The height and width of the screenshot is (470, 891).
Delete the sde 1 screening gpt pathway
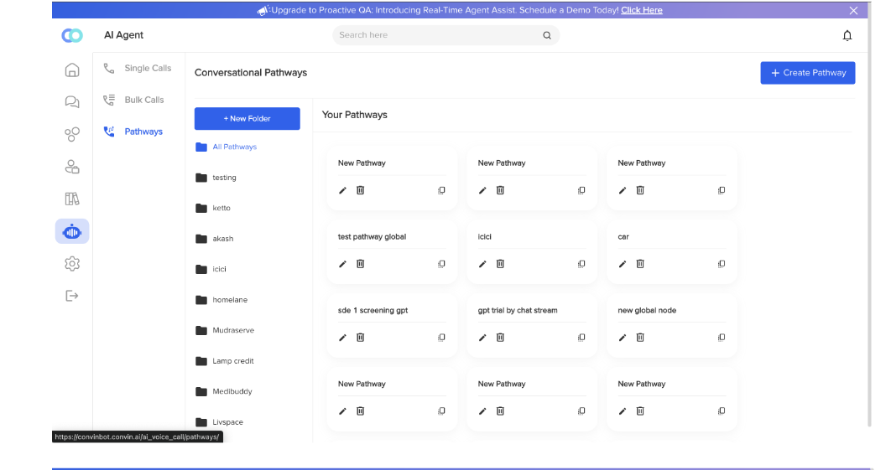pos(360,337)
